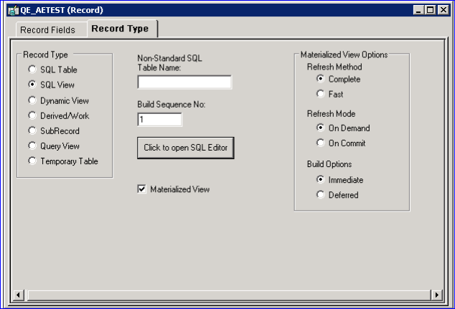Viewport: 455px width, 309px height.
Task: Click to open SQL Editor button
Action: [186, 148]
